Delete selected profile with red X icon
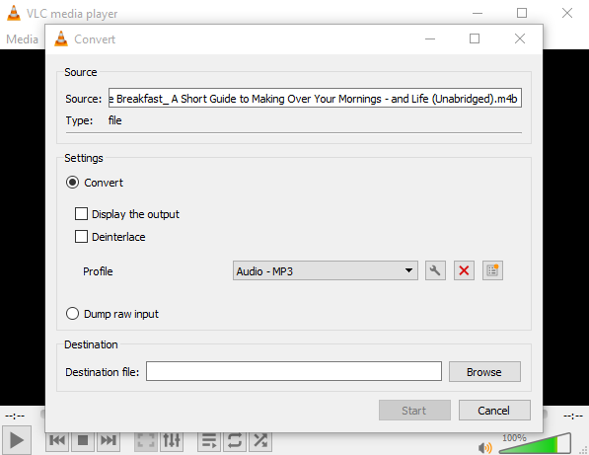 click(464, 270)
